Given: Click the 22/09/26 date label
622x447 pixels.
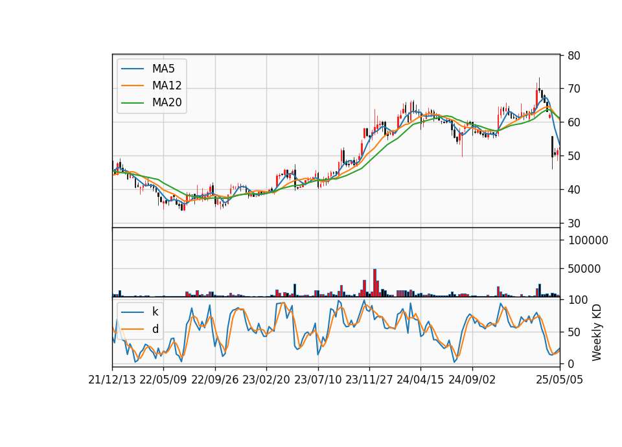Looking at the screenshot, I should point(215,380).
